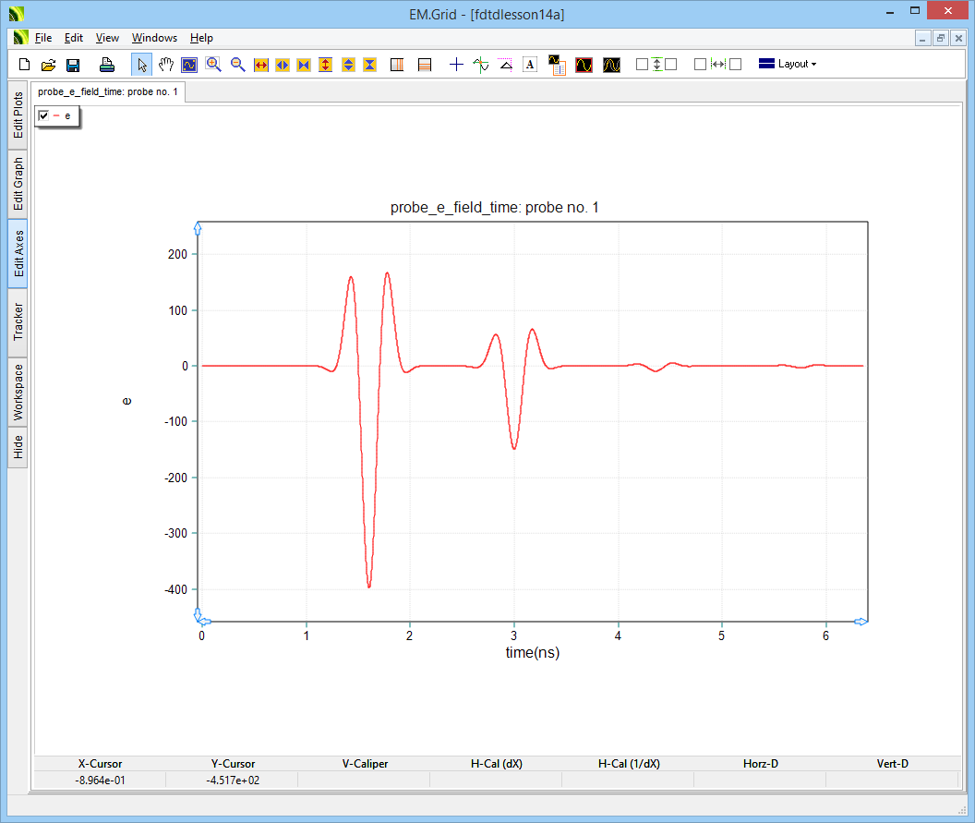Toggle the checkbox right of the horizontal link icon
This screenshot has width=975, height=823.
pos(736,65)
